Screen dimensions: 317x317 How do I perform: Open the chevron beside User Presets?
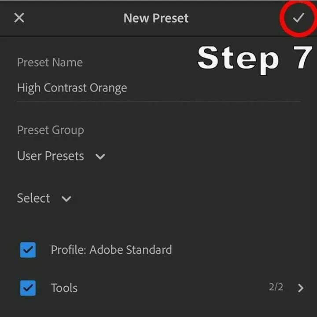point(100,157)
